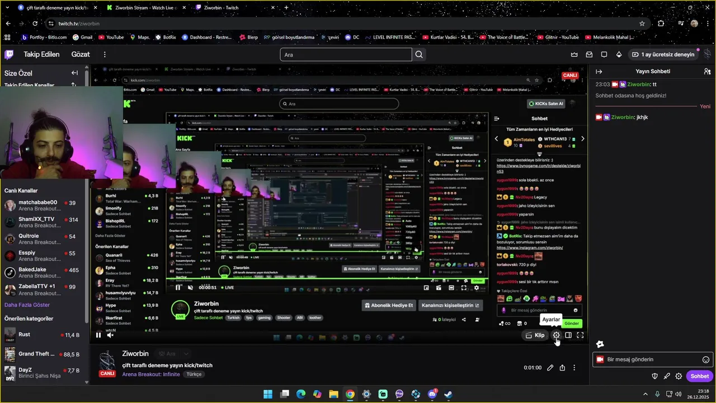Open the channel points icon in chat
The height and width of the screenshot is (403, 716).
click(x=600, y=344)
